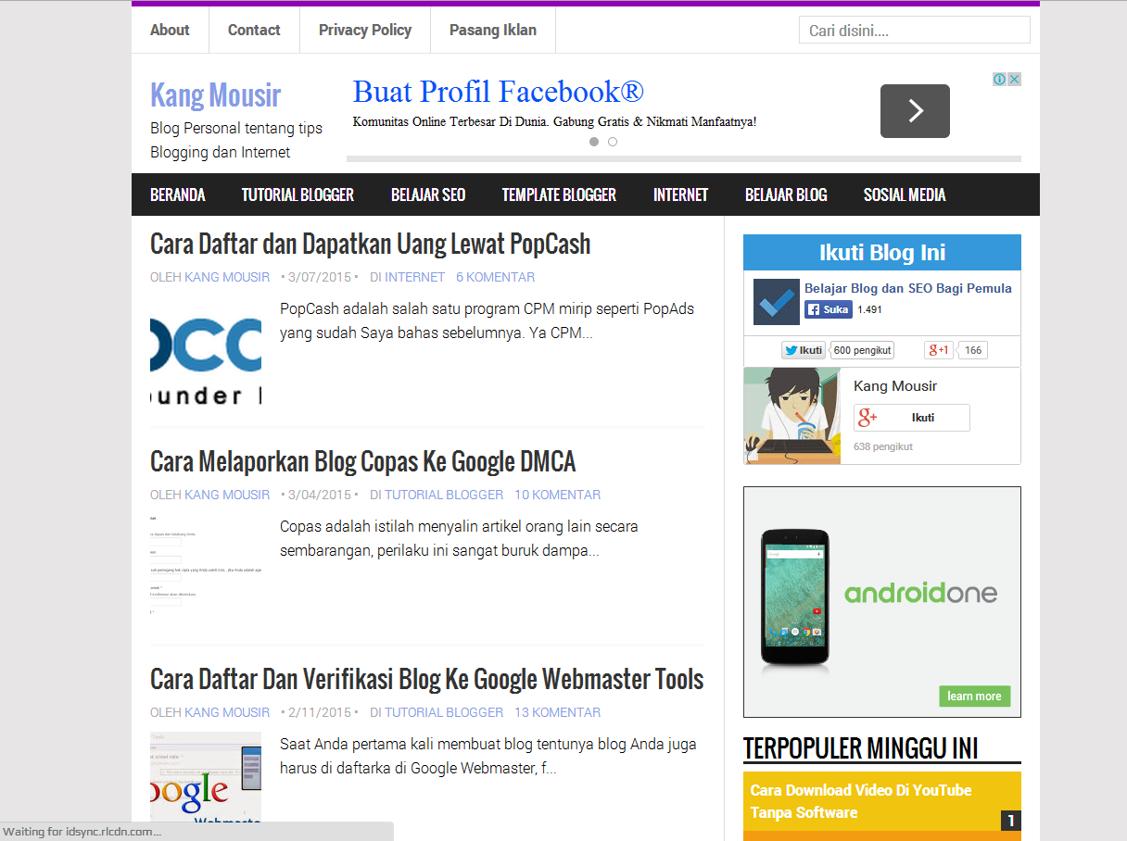Open the Pasang Iklan page link
The image size is (1127, 841).
click(x=493, y=30)
